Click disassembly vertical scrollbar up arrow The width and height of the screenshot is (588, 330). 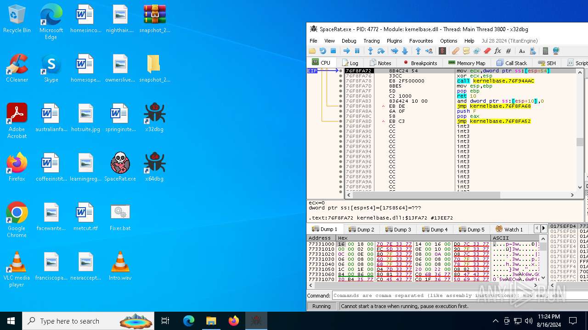tap(580, 72)
